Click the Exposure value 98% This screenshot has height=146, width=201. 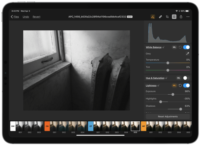tap(187, 91)
